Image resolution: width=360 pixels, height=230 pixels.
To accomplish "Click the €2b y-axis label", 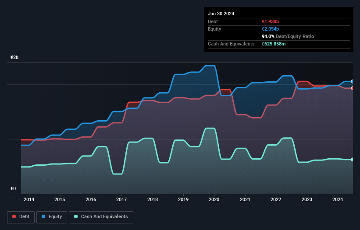I will pos(14,57).
